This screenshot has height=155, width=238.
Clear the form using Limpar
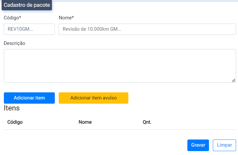point(224,145)
